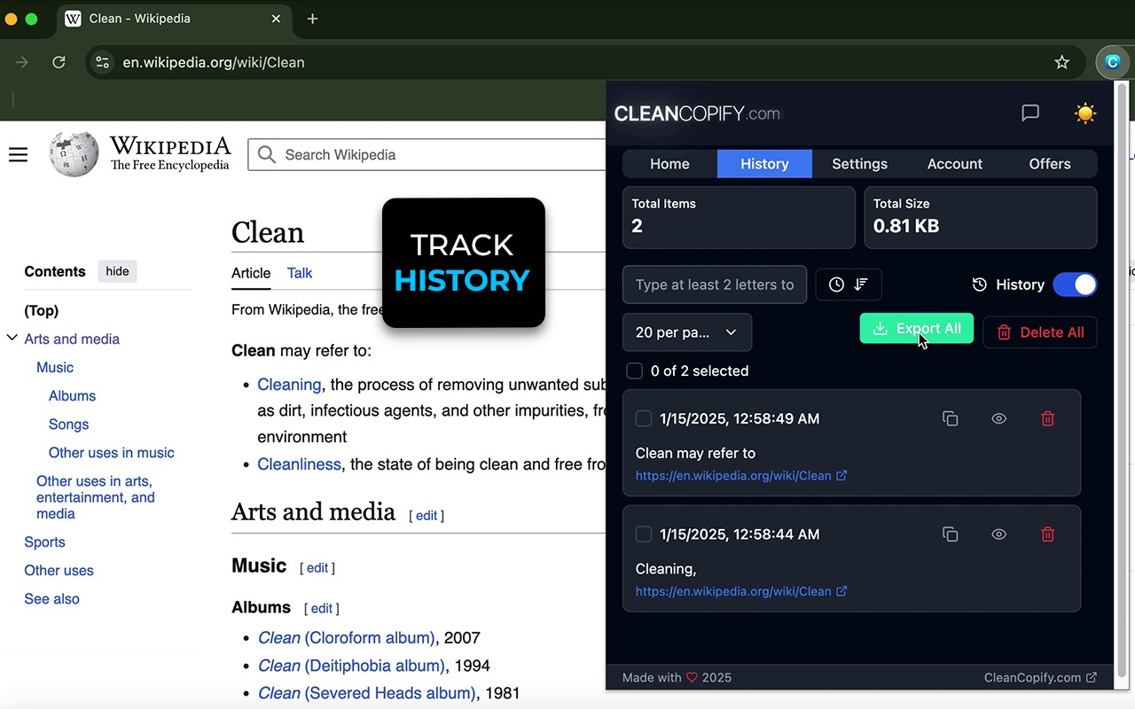Copy the 'Cleaning,' history entry

tap(950, 534)
